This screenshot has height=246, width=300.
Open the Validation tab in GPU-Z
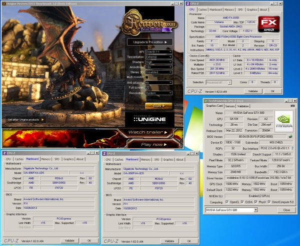pyautogui.click(x=243, y=106)
